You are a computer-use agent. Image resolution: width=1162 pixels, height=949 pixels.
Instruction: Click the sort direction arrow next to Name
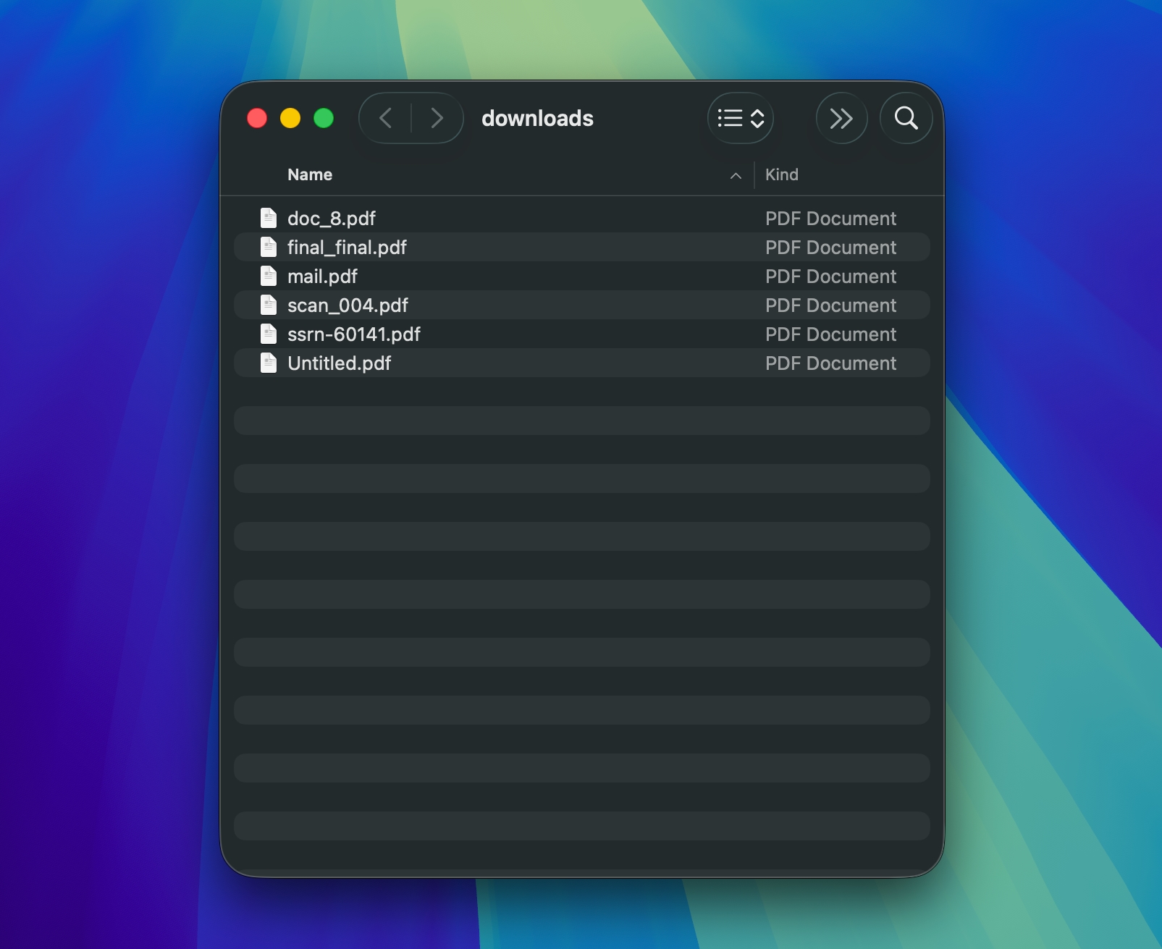point(736,175)
